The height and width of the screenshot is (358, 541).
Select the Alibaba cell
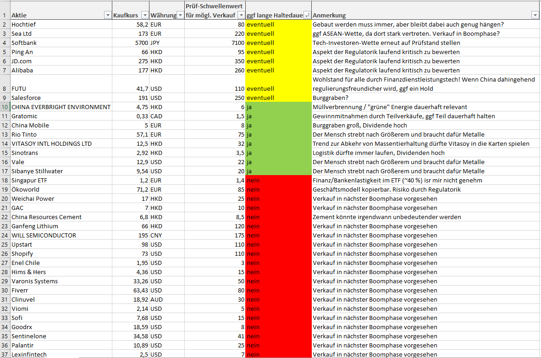[61, 70]
